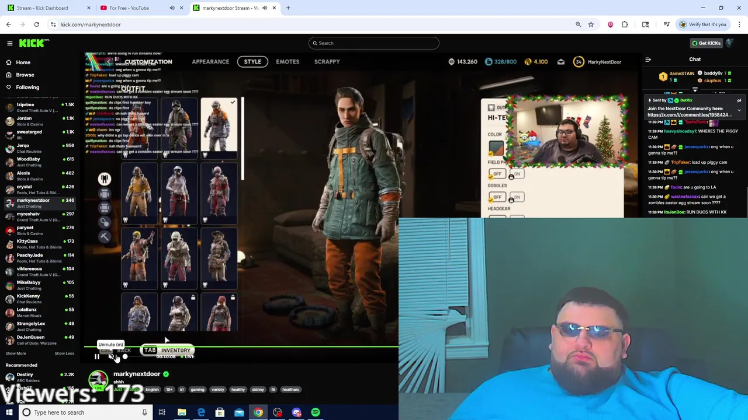Open the Windows Start menu
The width and height of the screenshot is (748, 420).
tap(8, 412)
